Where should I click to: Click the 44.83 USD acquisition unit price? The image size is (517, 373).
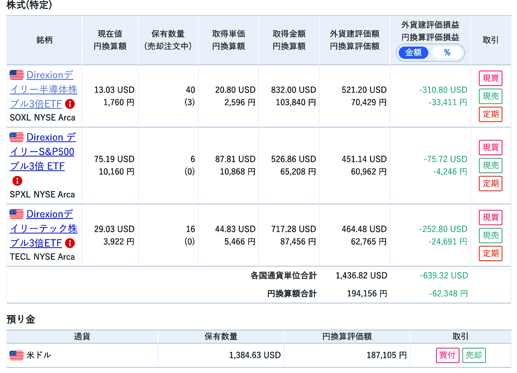point(235,229)
